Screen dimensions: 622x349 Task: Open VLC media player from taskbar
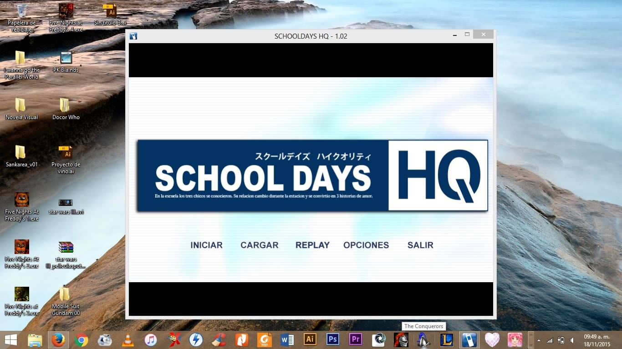(128, 340)
